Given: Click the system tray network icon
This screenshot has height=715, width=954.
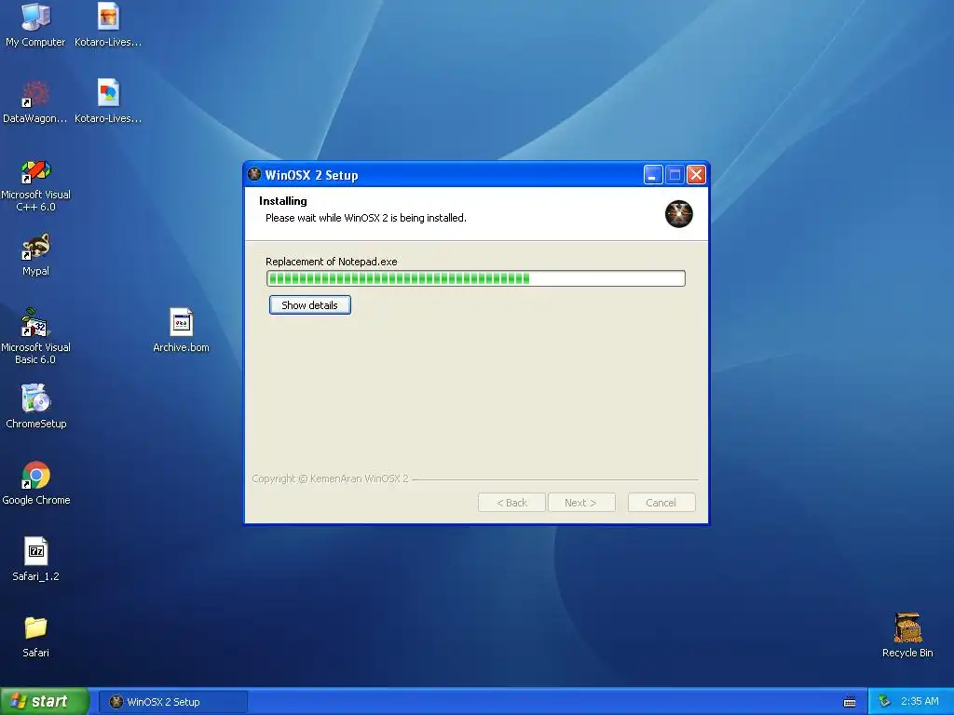Looking at the screenshot, I should point(884,701).
